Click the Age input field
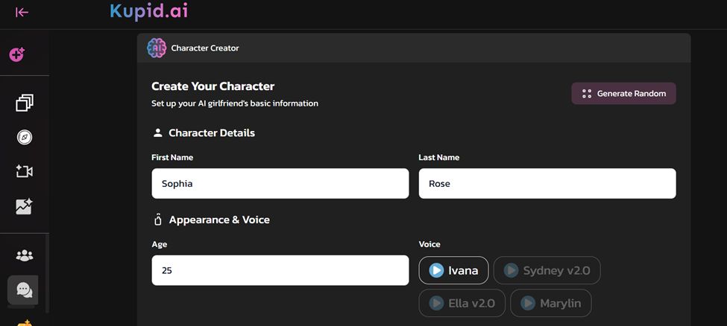 point(280,270)
